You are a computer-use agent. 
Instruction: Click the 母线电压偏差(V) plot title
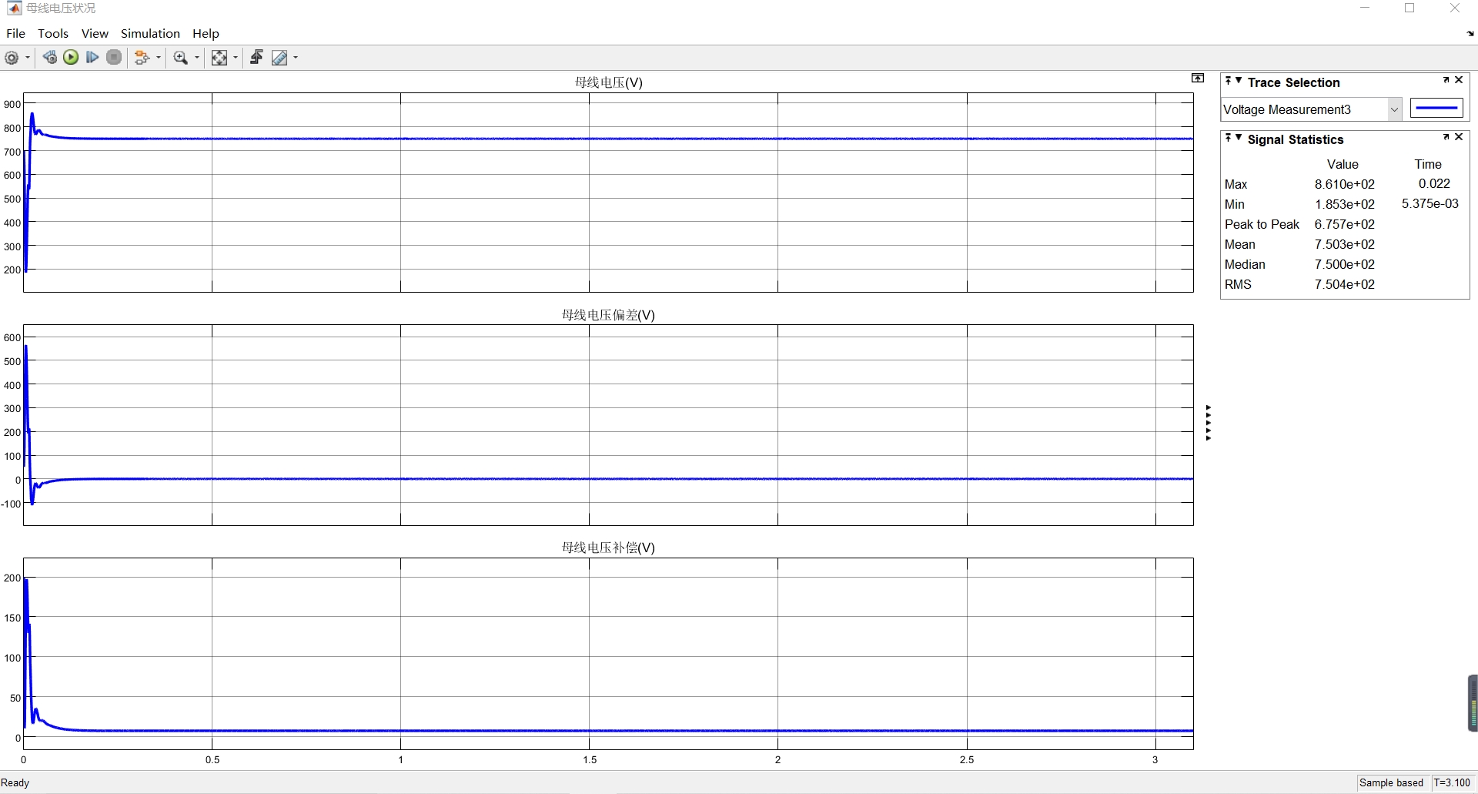pos(608,315)
